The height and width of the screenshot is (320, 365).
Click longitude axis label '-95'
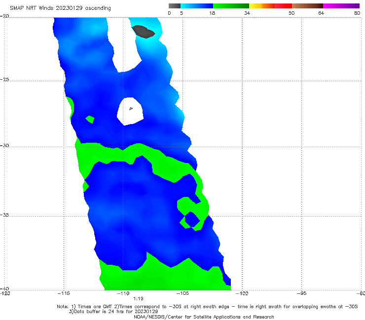301,293
